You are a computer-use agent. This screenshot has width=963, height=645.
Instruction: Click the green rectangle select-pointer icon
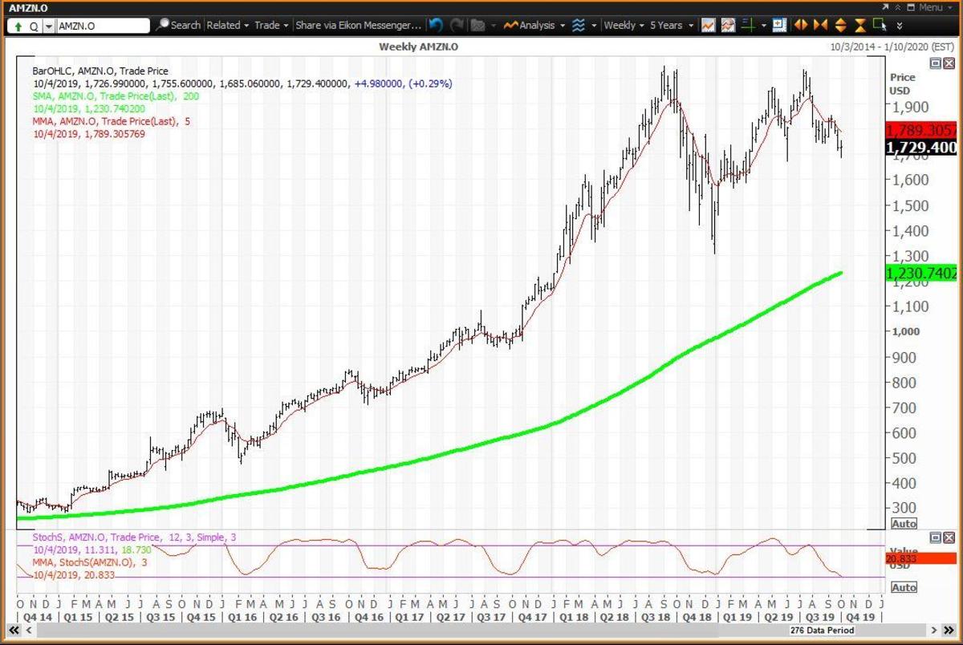tap(880, 25)
